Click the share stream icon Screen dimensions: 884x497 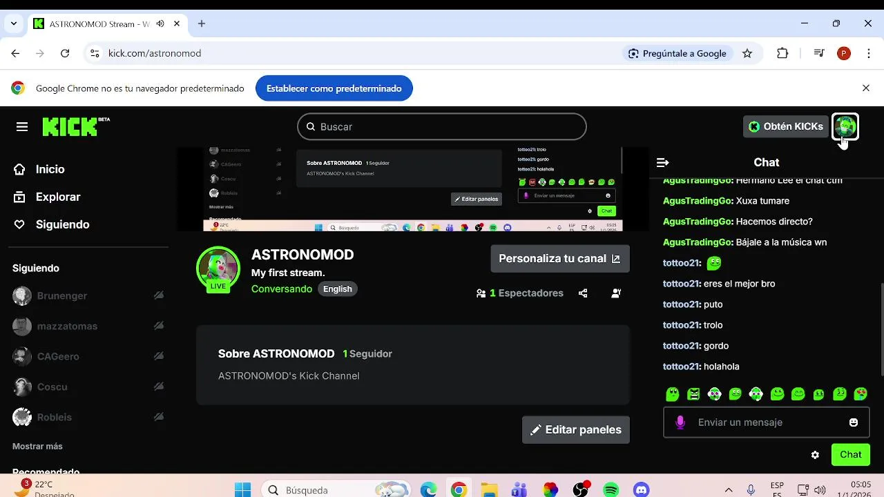tap(583, 293)
